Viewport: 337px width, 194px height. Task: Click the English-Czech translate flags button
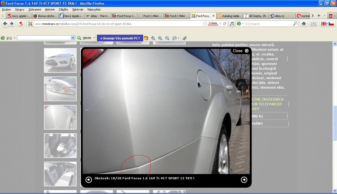[327, 24]
